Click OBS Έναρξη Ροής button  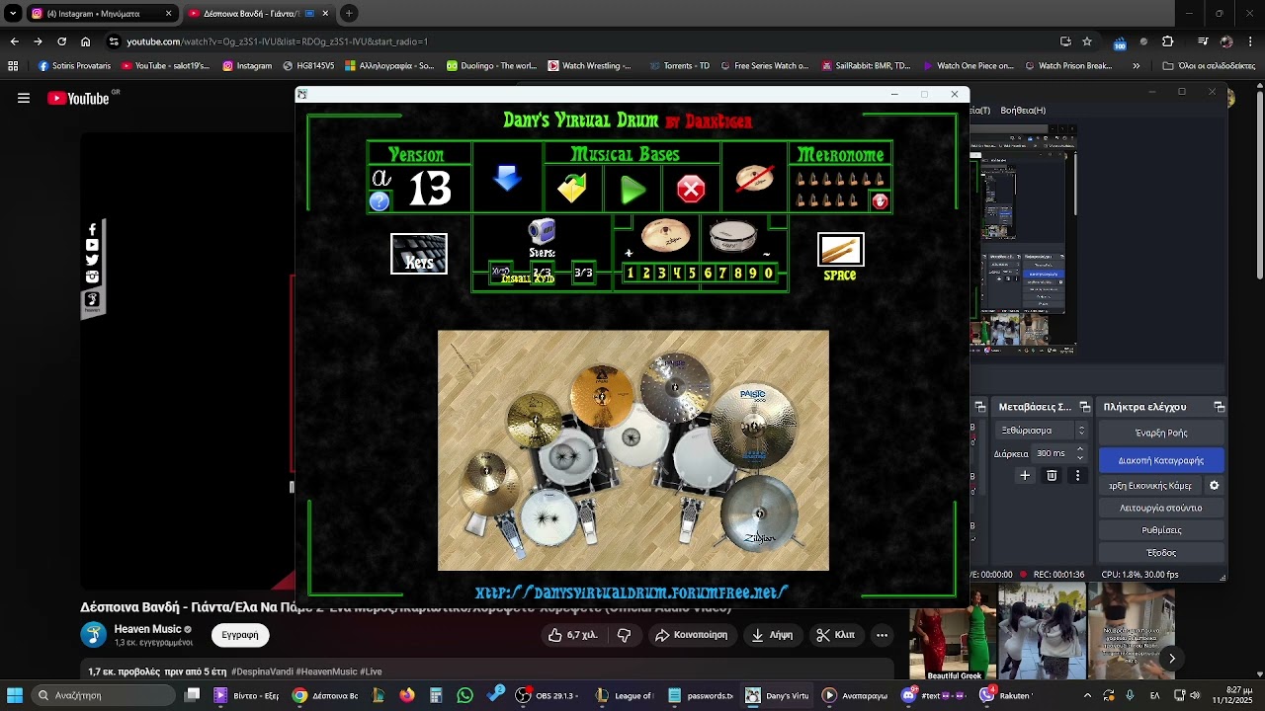pos(1160,433)
